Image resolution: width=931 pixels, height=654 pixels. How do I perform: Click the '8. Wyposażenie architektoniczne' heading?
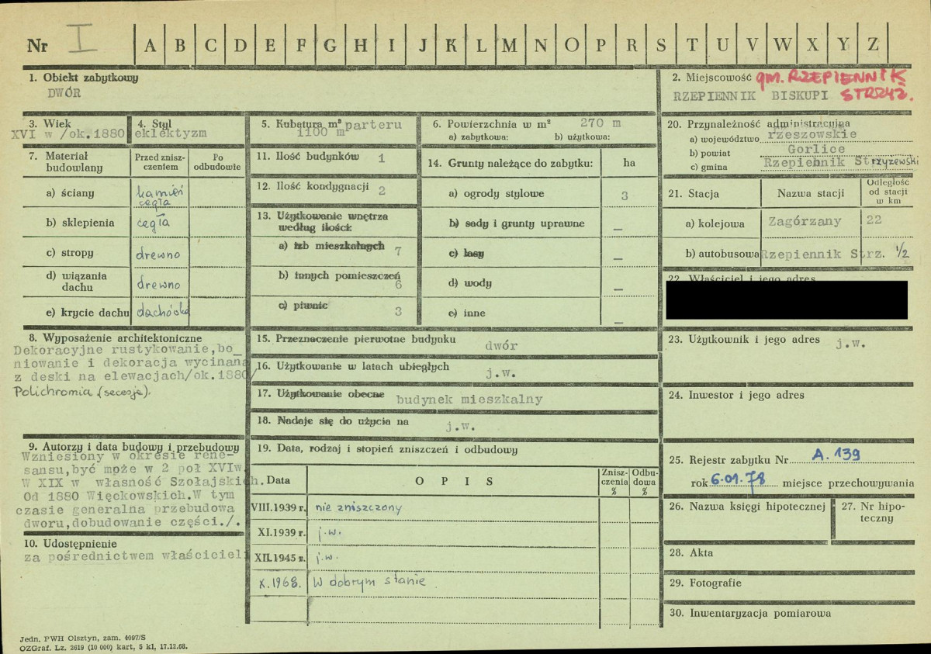tap(116, 338)
